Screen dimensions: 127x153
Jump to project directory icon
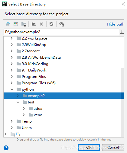coord(24,24)
